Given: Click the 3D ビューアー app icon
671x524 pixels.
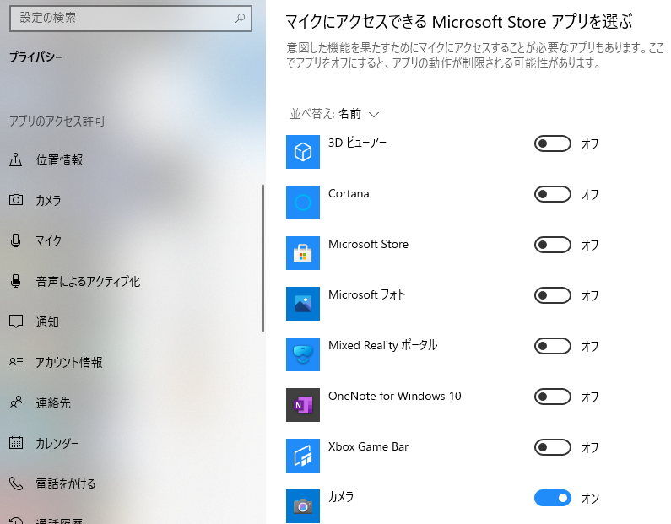Looking at the screenshot, I should click(302, 152).
